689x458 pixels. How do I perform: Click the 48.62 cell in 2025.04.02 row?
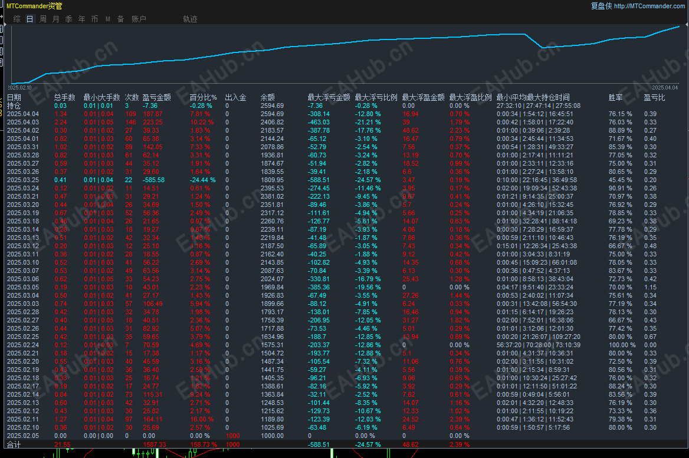[x=411, y=130]
